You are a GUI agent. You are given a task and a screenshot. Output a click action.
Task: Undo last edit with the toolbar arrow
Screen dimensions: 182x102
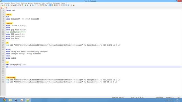click(25, 5)
